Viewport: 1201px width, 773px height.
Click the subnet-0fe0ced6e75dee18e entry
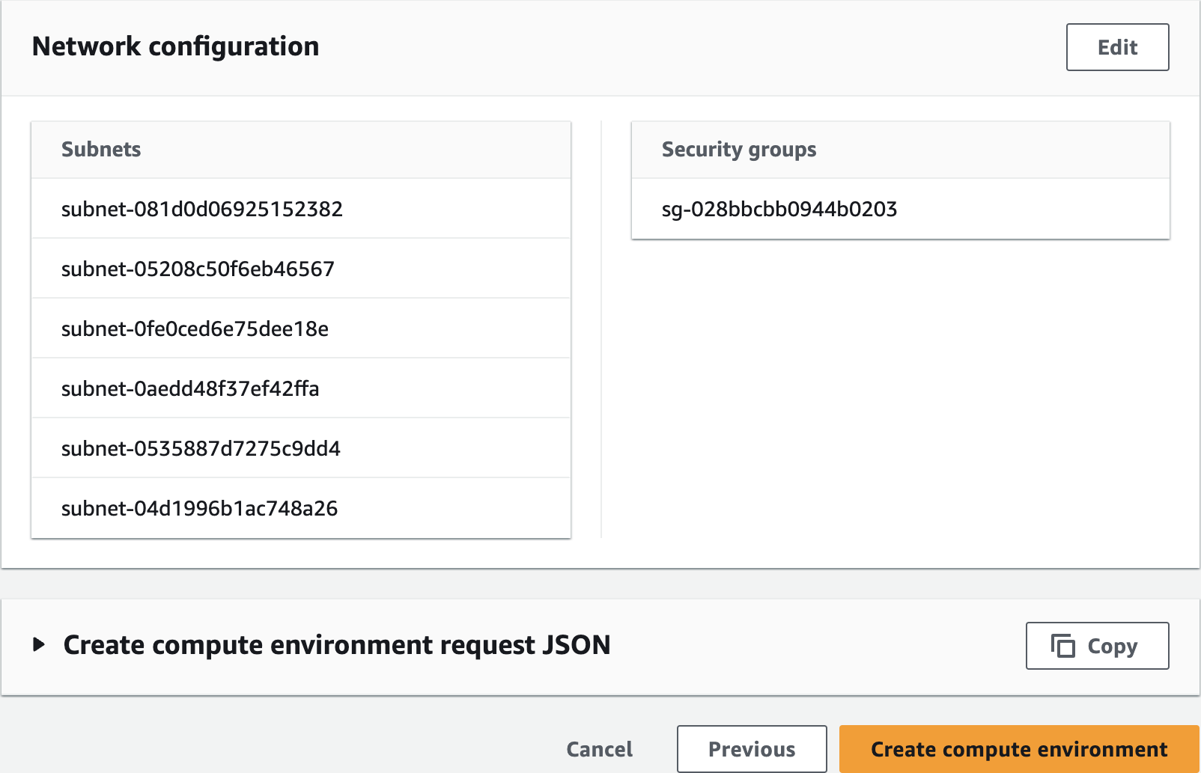point(195,329)
